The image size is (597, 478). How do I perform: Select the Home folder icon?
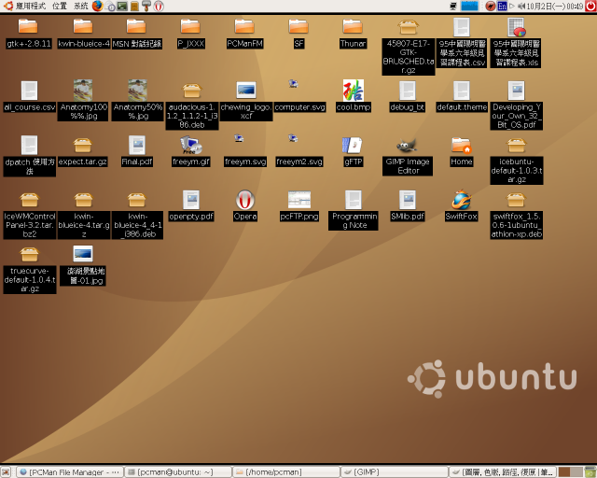coord(461,146)
